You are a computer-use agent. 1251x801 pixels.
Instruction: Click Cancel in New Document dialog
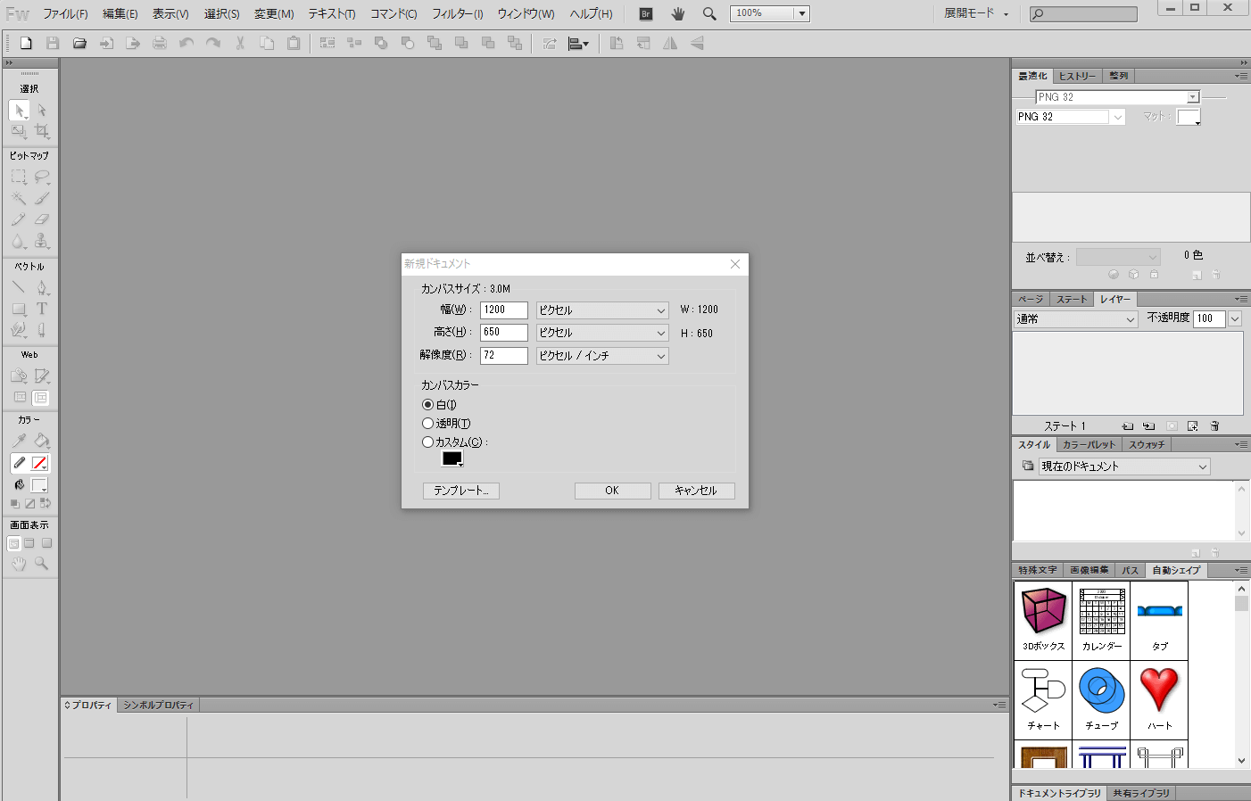tap(696, 491)
